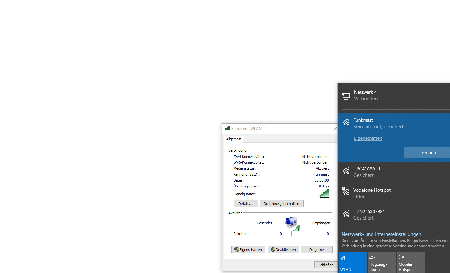
Task: Click the network computers activity icon
Action: (x=292, y=223)
